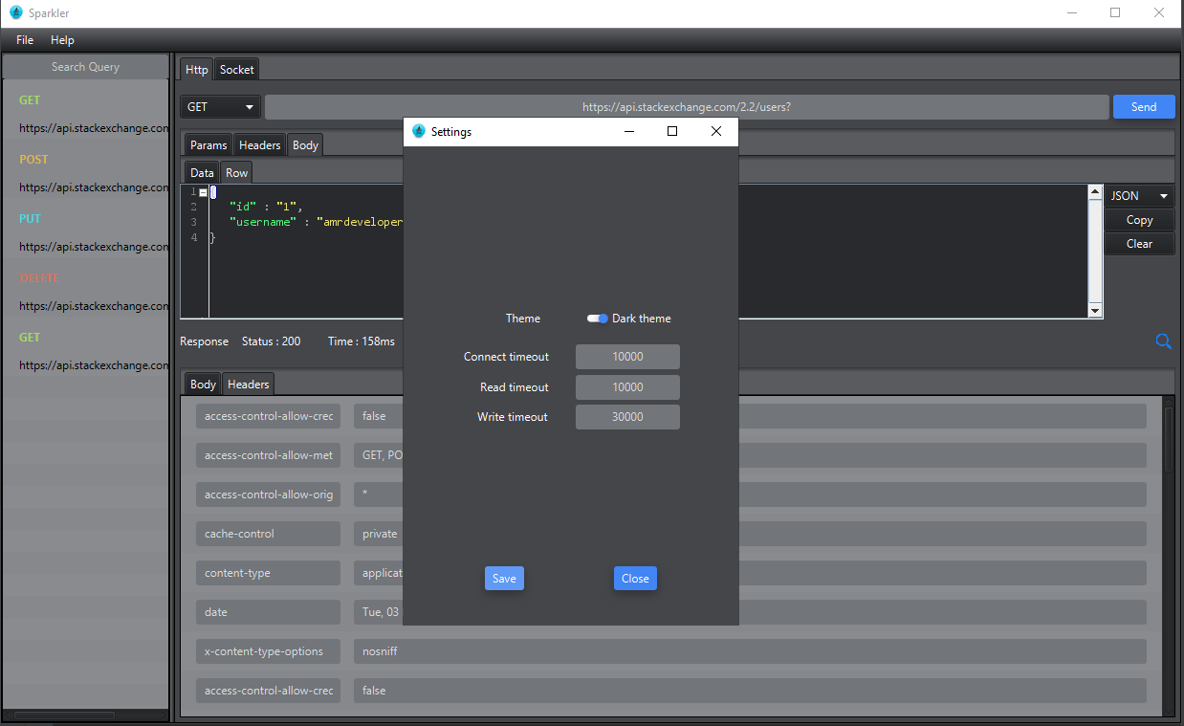1184x726 pixels.
Task: Open the Row sub-tab
Action: (x=237, y=173)
